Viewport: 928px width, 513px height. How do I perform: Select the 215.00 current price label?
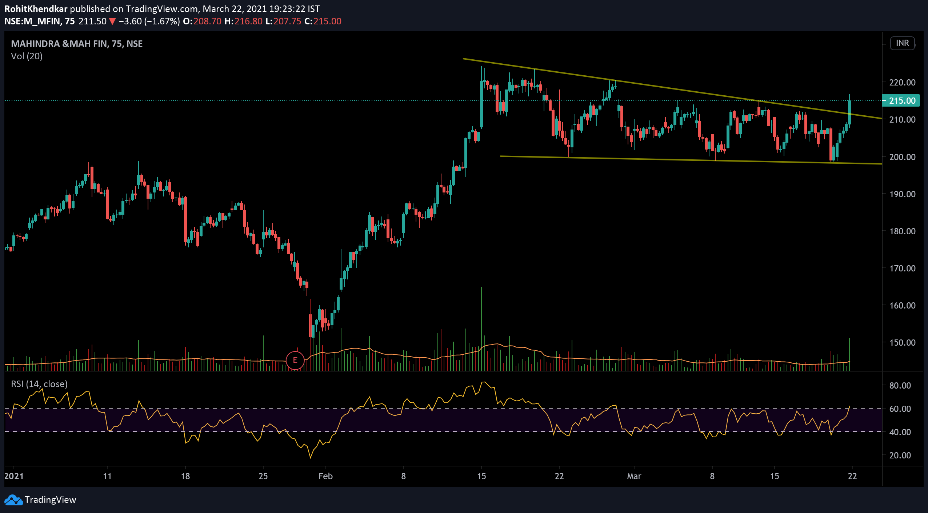pos(902,101)
